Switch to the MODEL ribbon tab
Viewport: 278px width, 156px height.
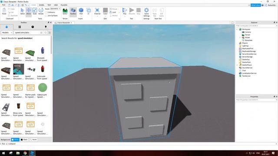click(42, 5)
